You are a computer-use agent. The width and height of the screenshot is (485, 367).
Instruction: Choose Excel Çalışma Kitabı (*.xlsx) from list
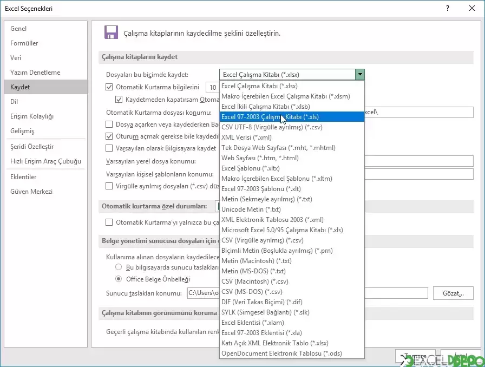click(x=292, y=86)
